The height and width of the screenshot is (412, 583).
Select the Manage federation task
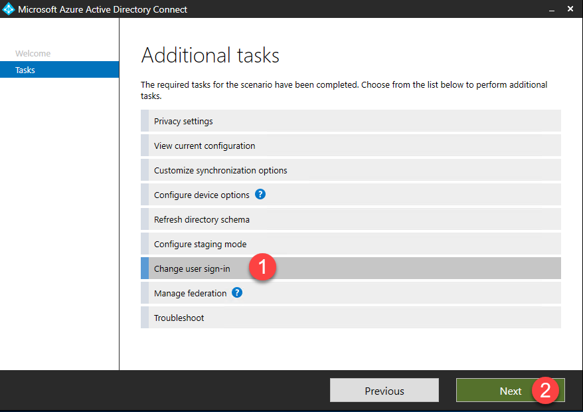pyautogui.click(x=190, y=293)
